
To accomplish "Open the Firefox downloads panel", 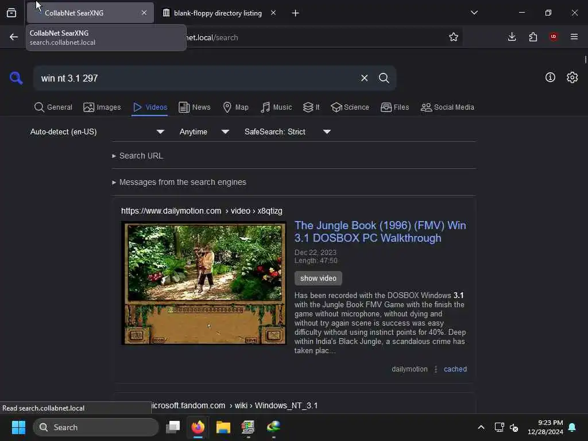I will pyautogui.click(x=512, y=37).
